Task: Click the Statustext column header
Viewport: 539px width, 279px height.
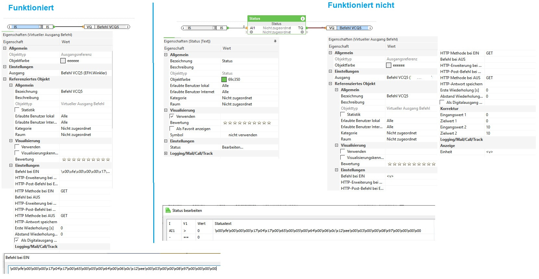Action: point(223,223)
